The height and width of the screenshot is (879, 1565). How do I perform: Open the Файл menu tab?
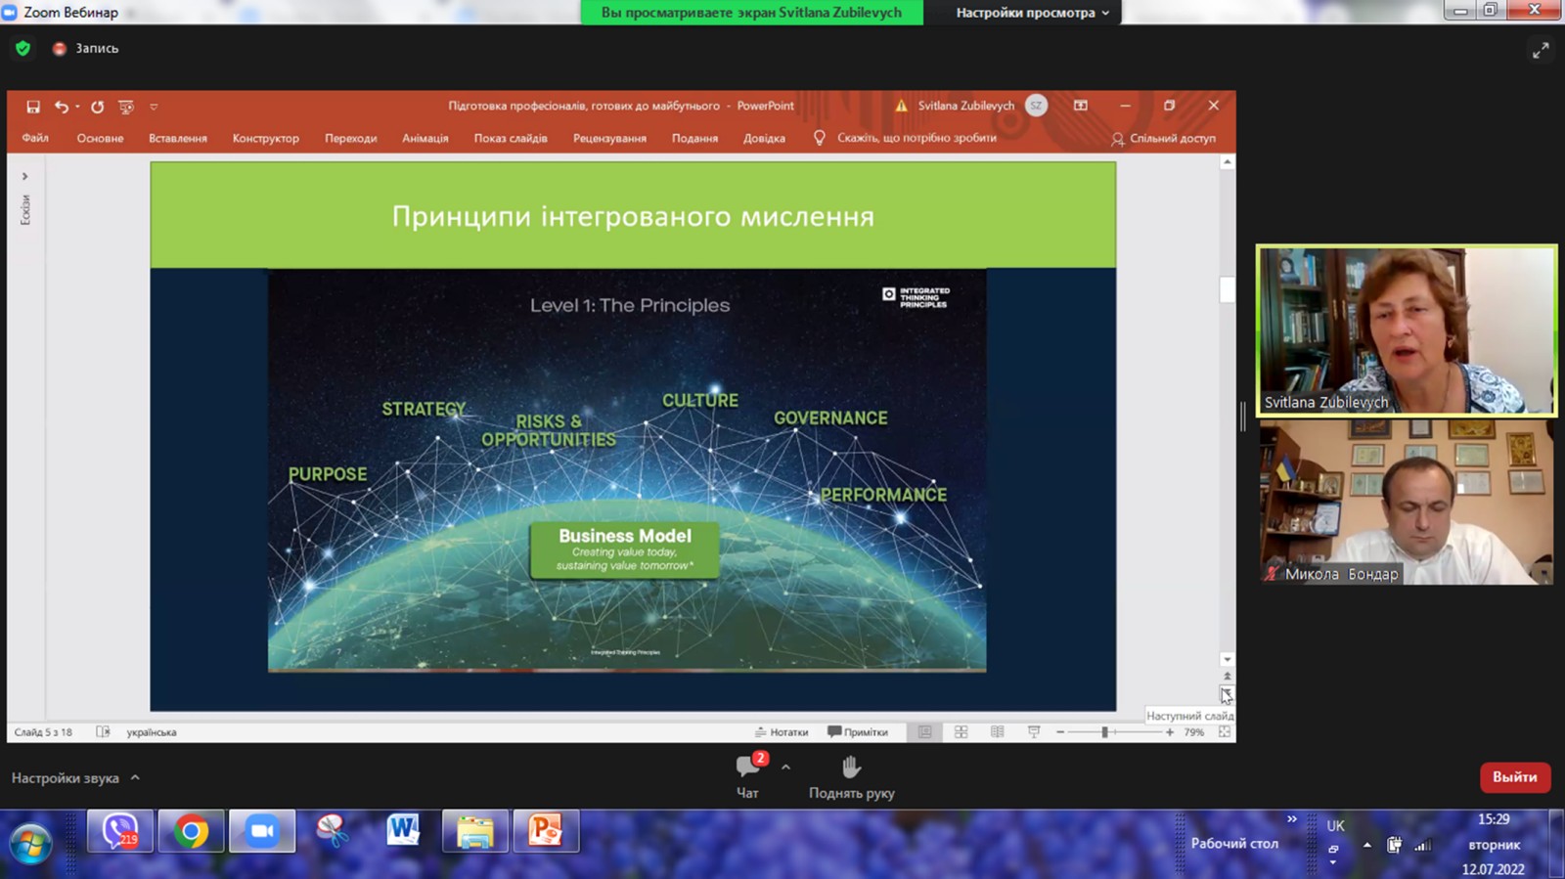point(35,139)
